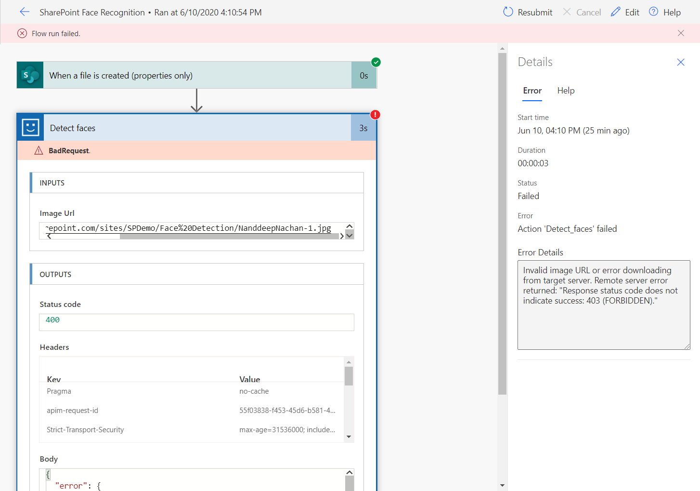Click the Detect faces smiley icon
Screen dimensions: 700x491
tap(30, 128)
